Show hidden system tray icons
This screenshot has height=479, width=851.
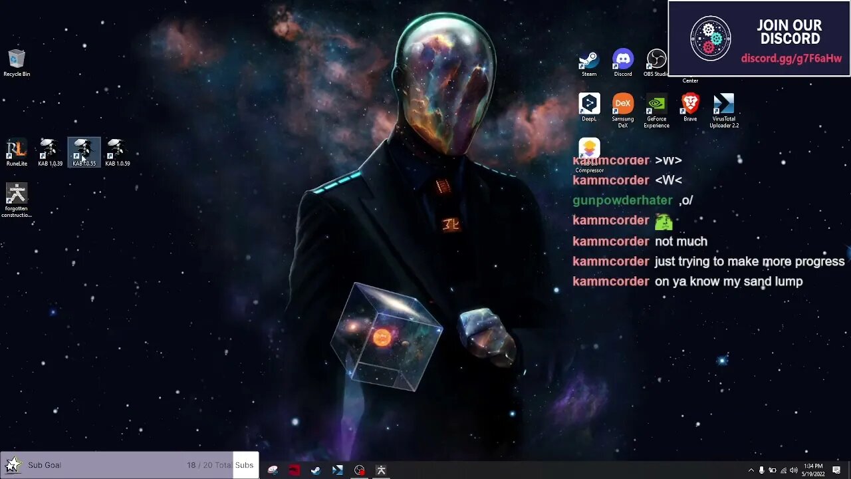751,470
